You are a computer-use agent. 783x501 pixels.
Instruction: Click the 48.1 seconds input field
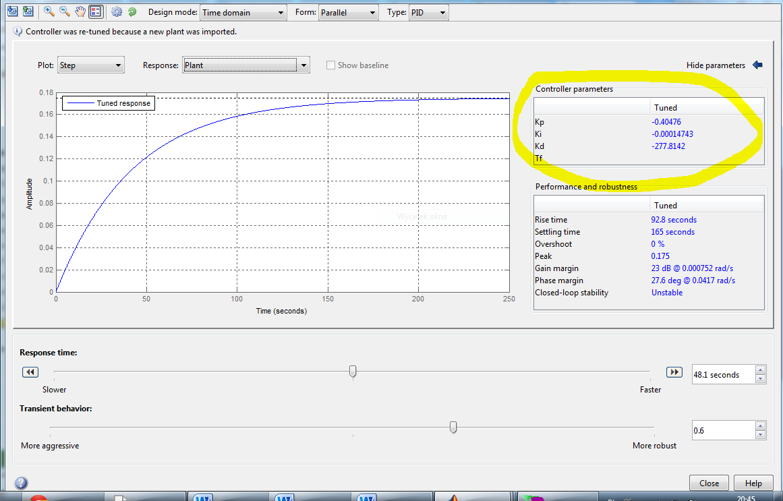pyautogui.click(x=724, y=375)
